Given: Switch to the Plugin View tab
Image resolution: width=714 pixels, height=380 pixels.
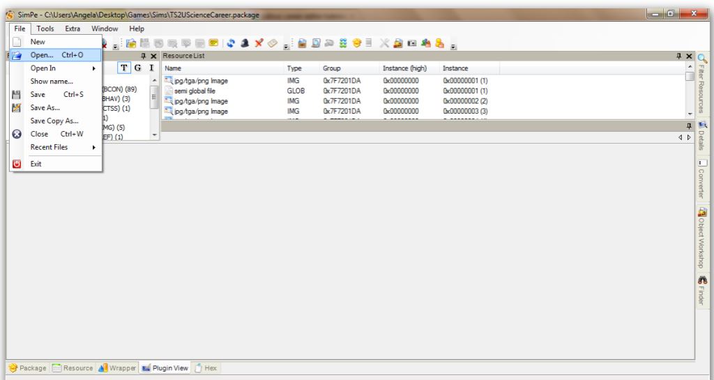Looking at the screenshot, I should pyautogui.click(x=165, y=367).
